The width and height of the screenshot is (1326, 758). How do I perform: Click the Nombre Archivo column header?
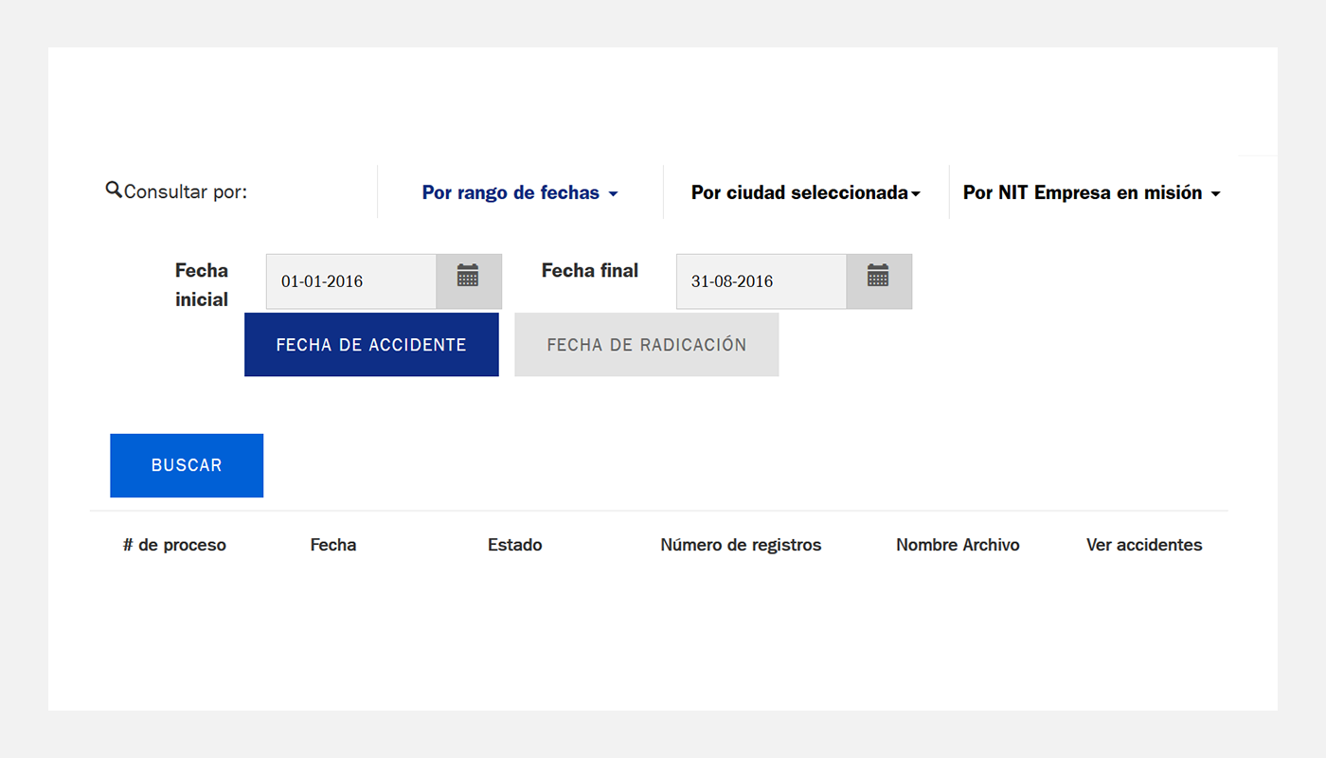pos(958,545)
